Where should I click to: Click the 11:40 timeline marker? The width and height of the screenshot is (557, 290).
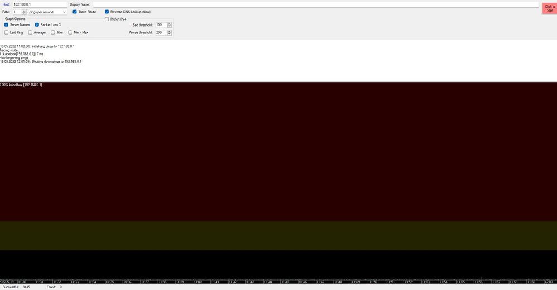(x=197, y=282)
